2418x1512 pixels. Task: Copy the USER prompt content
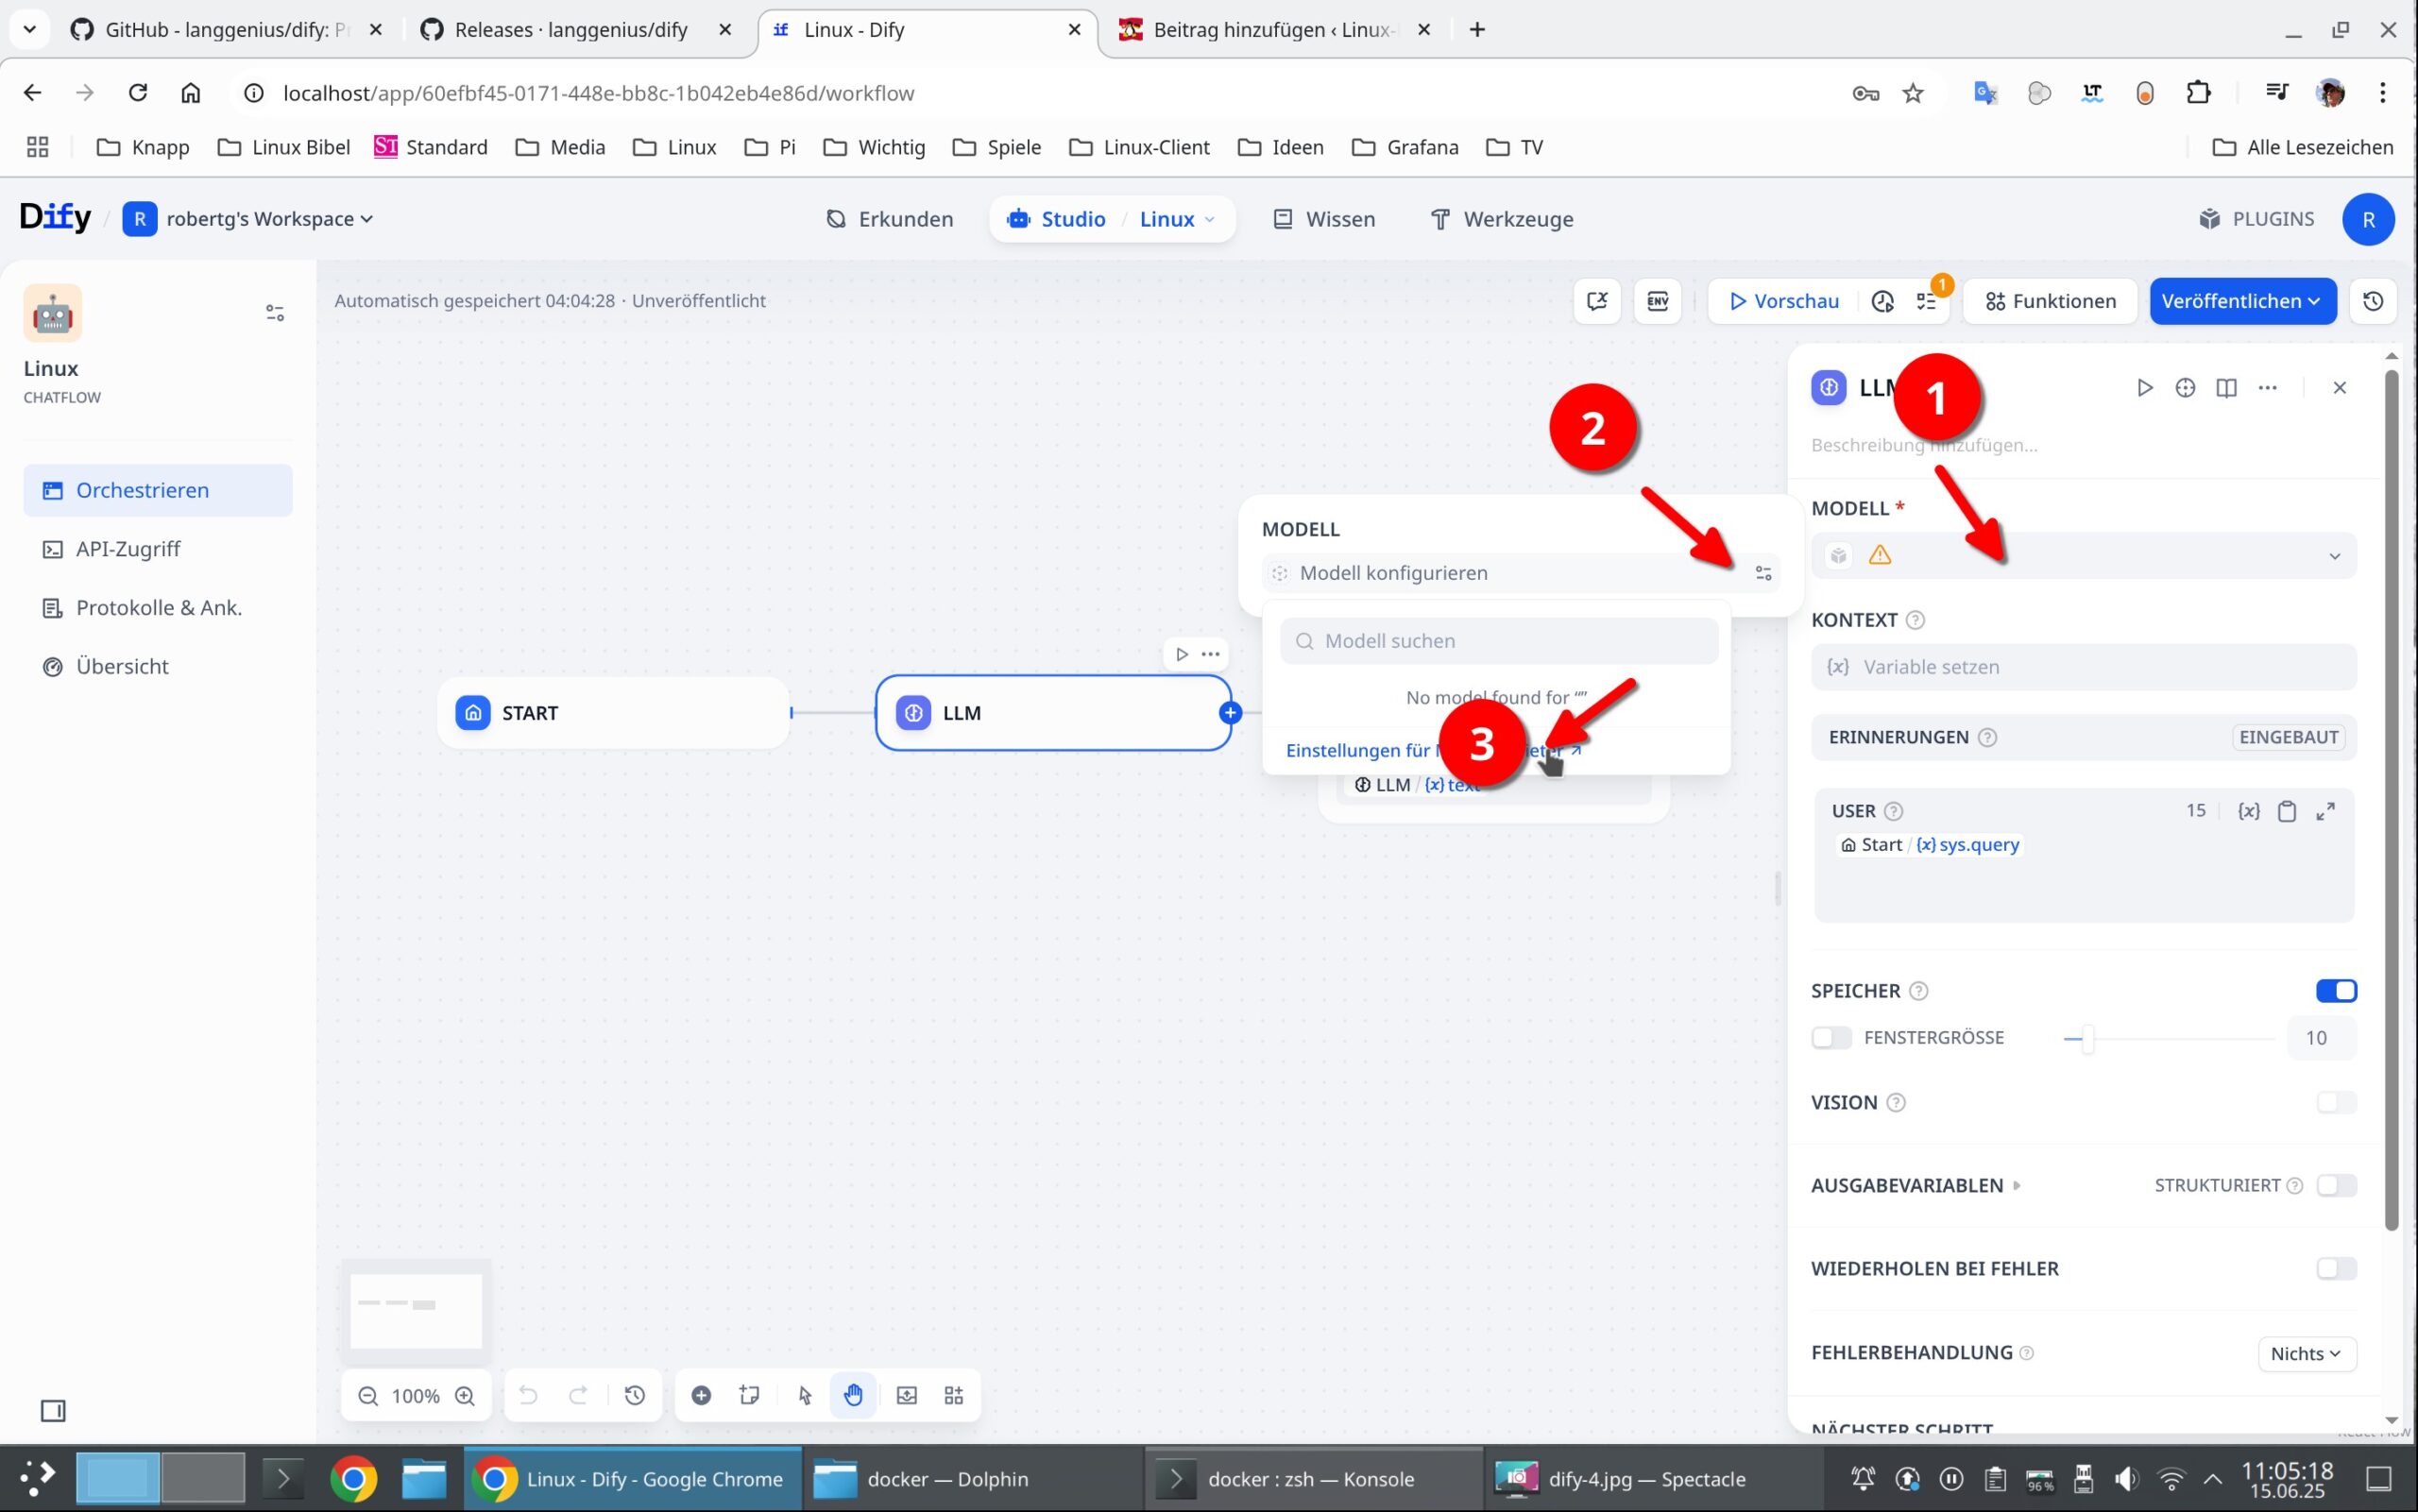pyautogui.click(x=2287, y=811)
